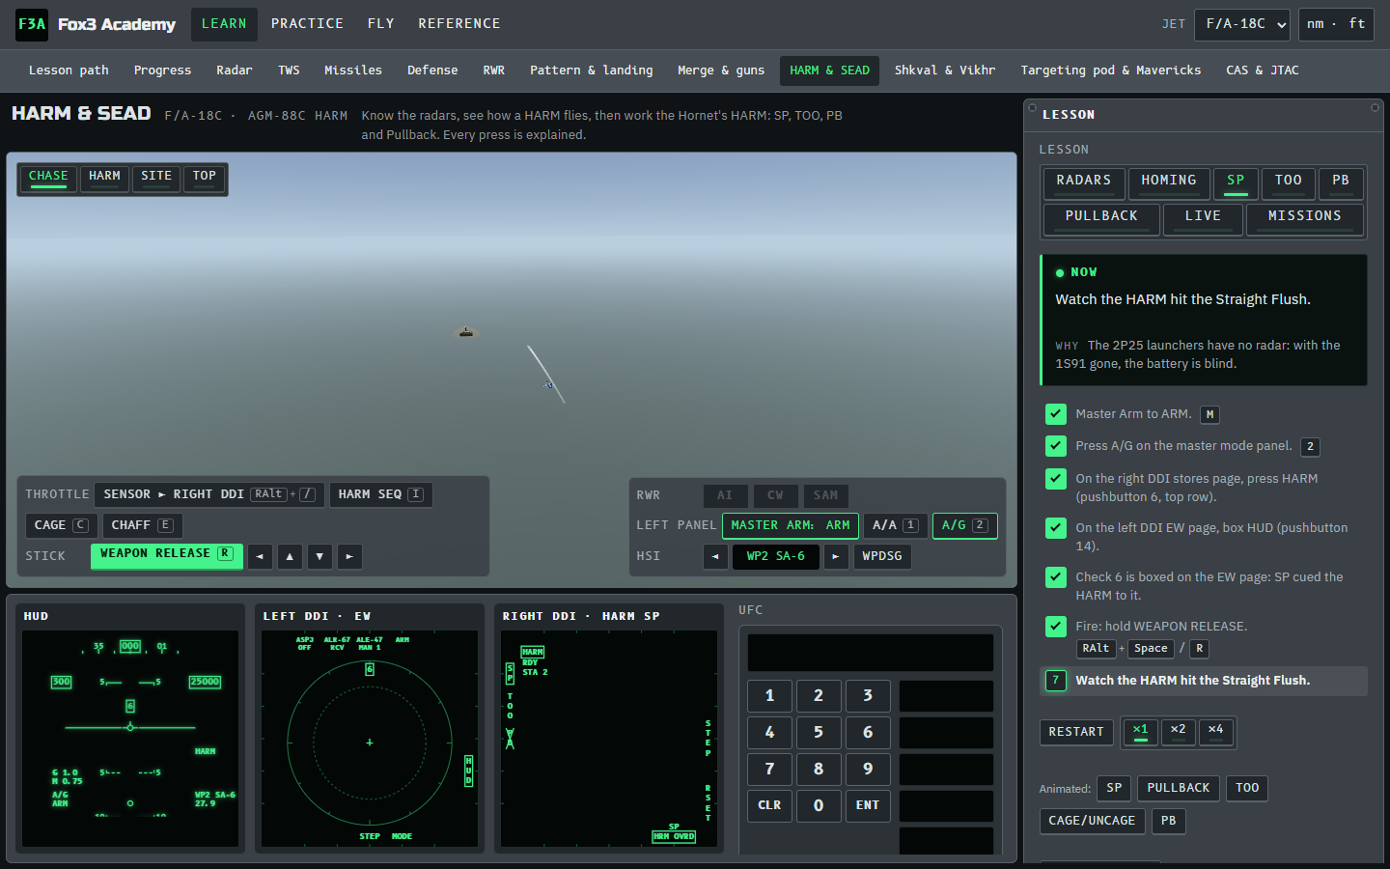This screenshot has width=1390, height=869.
Task: Click the MASTER ARM: ARM button
Action: 791,525
